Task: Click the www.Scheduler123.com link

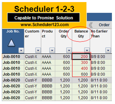Action: (x=45, y=25)
